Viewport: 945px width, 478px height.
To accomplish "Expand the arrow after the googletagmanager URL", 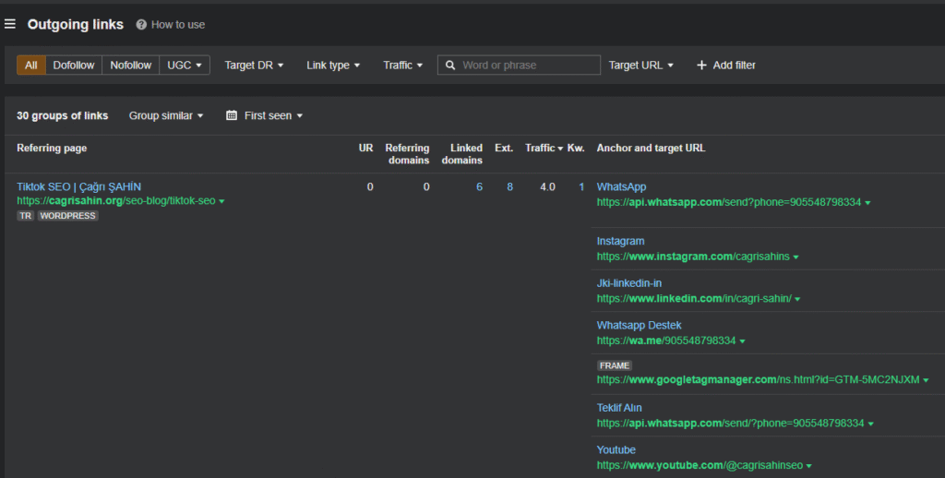I will click(926, 380).
